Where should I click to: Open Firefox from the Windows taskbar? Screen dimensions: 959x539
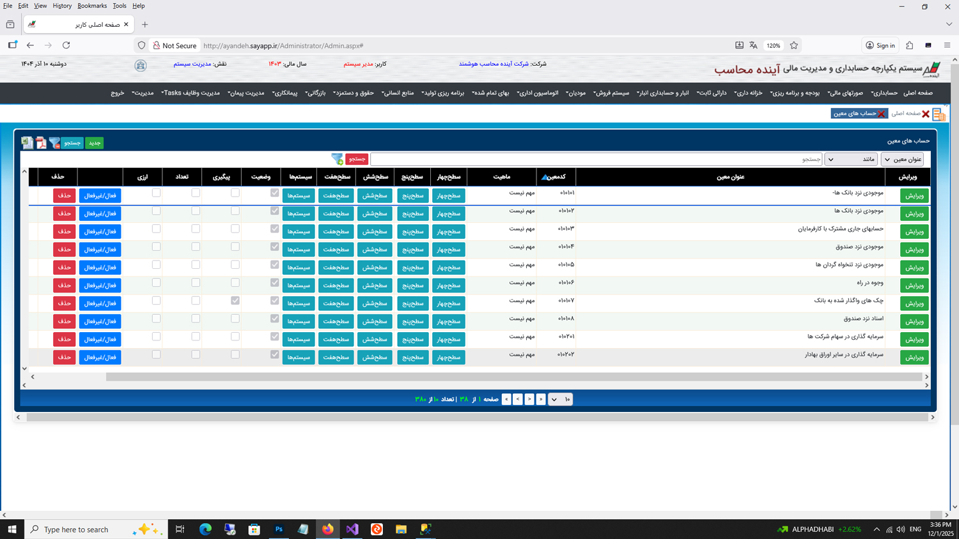pyautogui.click(x=328, y=529)
